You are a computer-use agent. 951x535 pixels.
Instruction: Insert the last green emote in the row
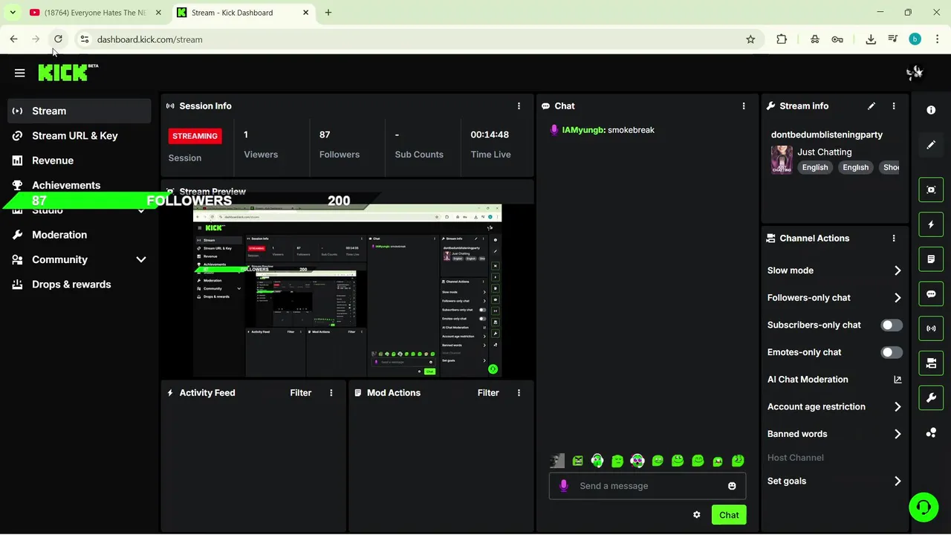pos(738,461)
